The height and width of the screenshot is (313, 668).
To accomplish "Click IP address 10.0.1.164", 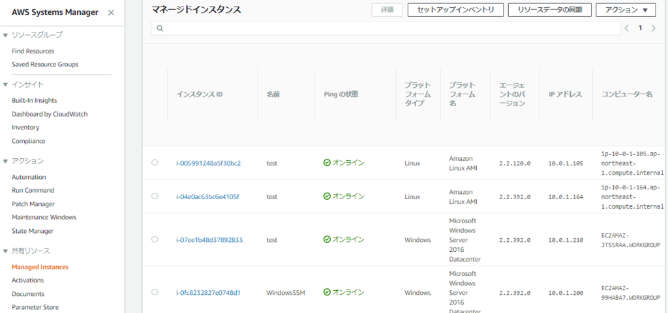I will pos(566,197).
